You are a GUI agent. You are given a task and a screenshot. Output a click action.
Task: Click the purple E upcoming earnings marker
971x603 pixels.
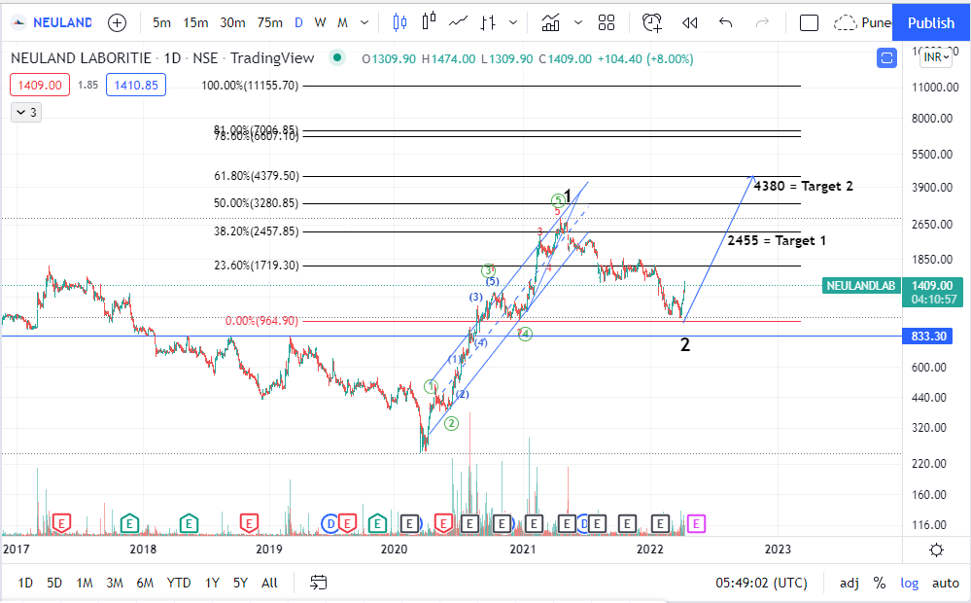(x=696, y=523)
